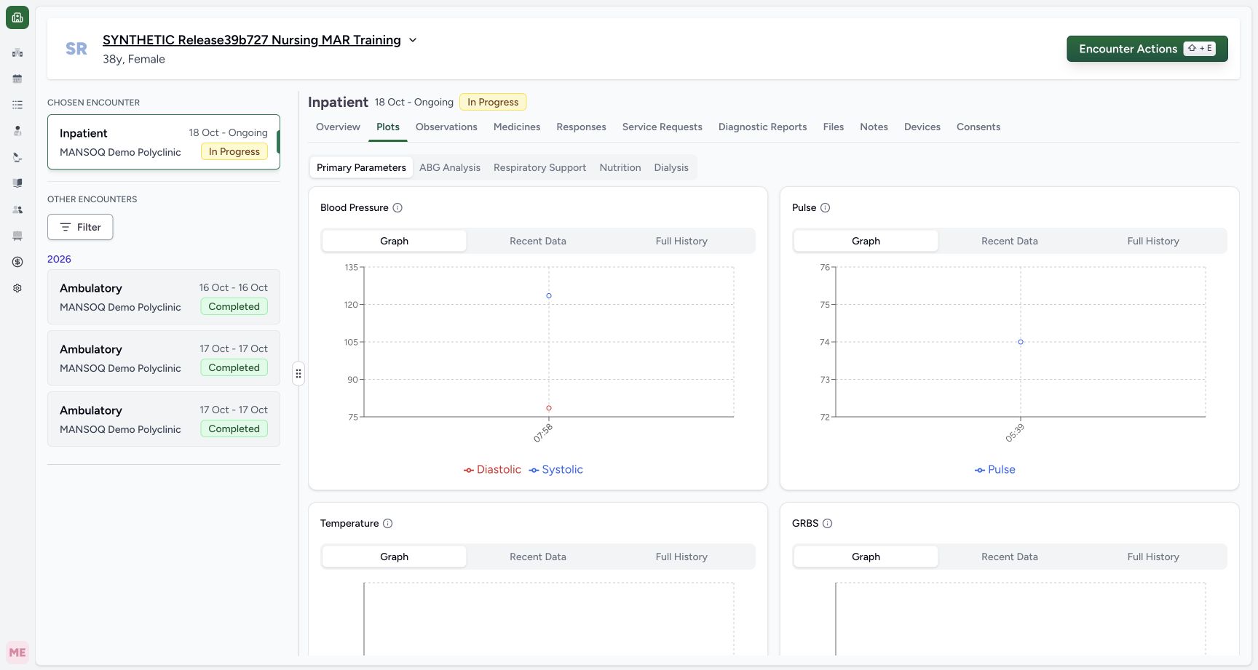The image size is (1258, 670).
Task: Click the systolic data point on chart
Action: coord(549,296)
